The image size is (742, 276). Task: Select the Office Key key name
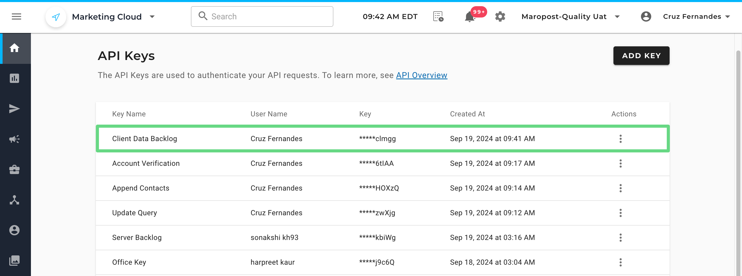click(x=129, y=262)
